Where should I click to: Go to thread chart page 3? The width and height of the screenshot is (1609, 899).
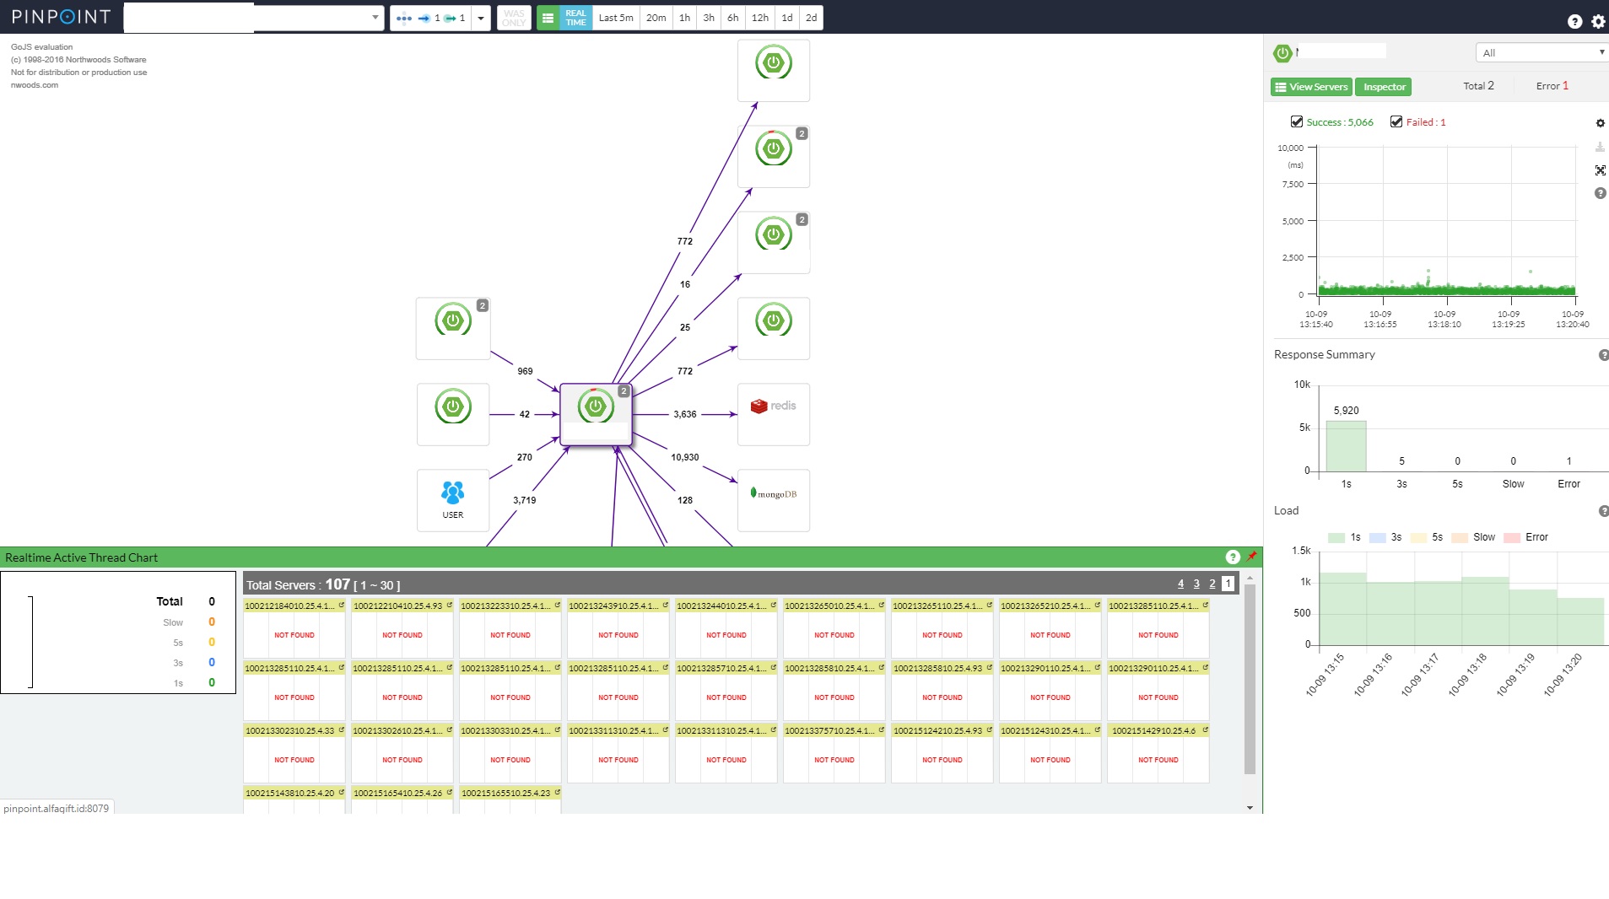click(1196, 584)
